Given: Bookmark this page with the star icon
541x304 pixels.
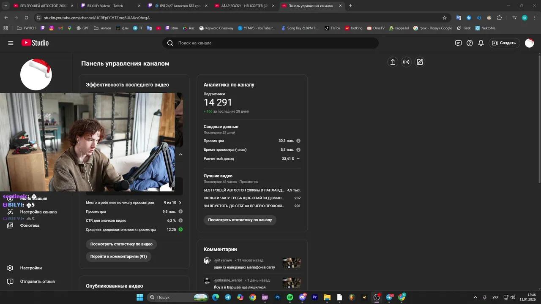Looking at the screenshot, I should [445, 18].
